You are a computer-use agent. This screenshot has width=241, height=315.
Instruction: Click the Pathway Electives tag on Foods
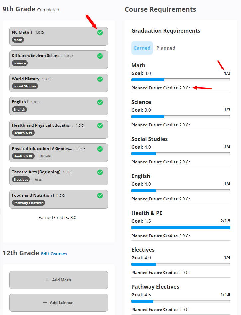(x=28, y=203)
